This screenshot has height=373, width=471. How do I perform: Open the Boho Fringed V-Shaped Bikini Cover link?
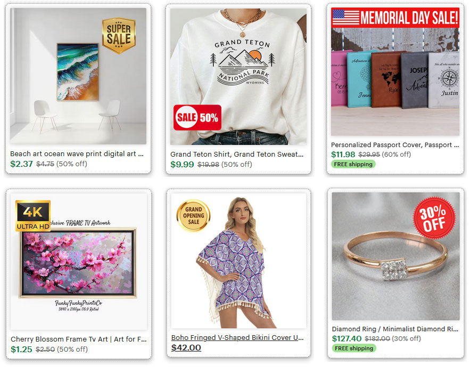(x=237, y=338)
